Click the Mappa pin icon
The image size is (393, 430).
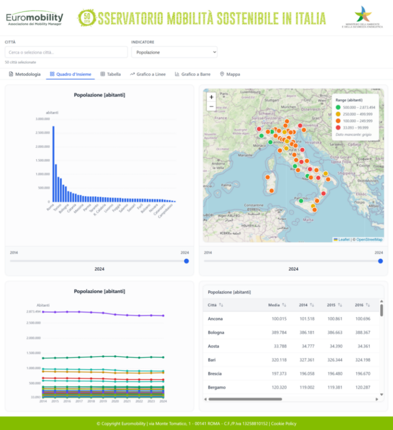222,74
